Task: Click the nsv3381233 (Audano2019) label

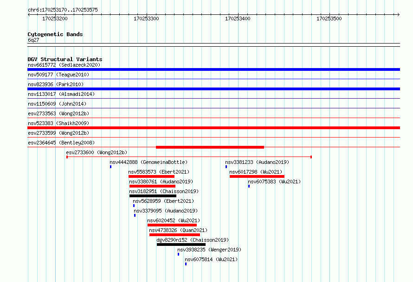Action: coord(257,162)
